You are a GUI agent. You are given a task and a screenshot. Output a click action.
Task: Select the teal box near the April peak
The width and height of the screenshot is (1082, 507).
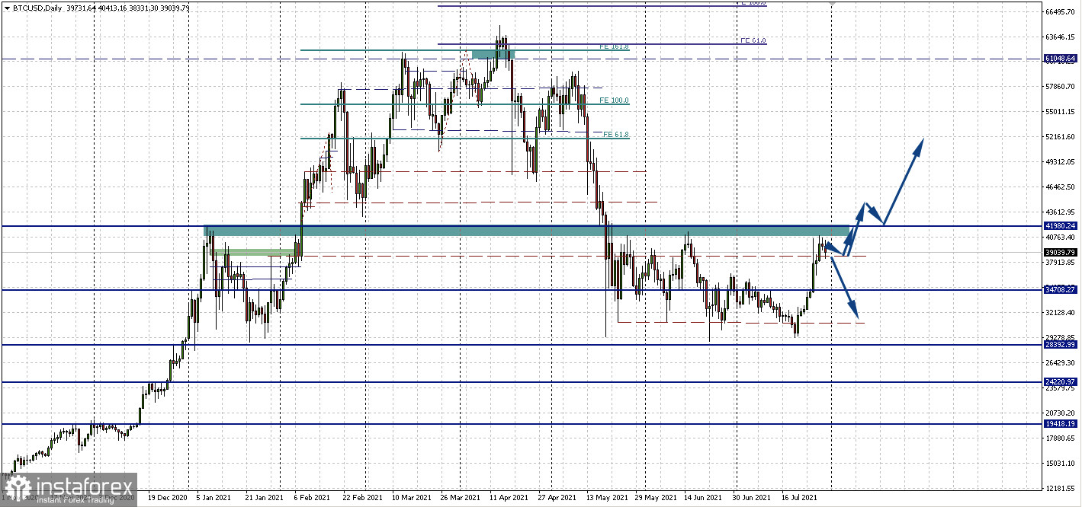coord(493,54)
